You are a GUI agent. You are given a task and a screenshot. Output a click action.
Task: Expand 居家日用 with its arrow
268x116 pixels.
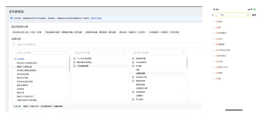[67, 93]
